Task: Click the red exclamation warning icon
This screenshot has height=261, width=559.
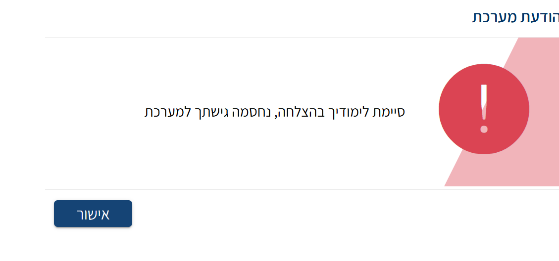Action: tap(484, 109)
